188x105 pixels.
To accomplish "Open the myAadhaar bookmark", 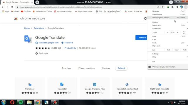I will pos(63,11).
